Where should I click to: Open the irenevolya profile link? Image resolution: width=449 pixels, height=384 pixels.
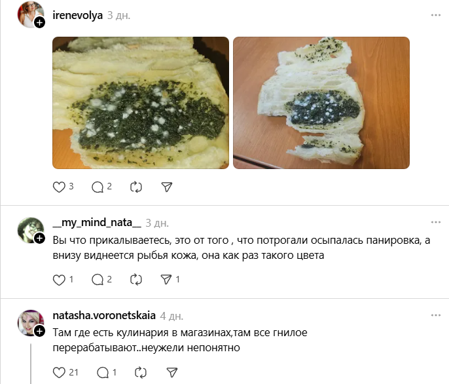pyautogui.click(x=78, y=15)
